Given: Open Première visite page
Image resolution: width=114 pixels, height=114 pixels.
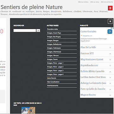Looking at the screenshot, I should tap(62, 29).
